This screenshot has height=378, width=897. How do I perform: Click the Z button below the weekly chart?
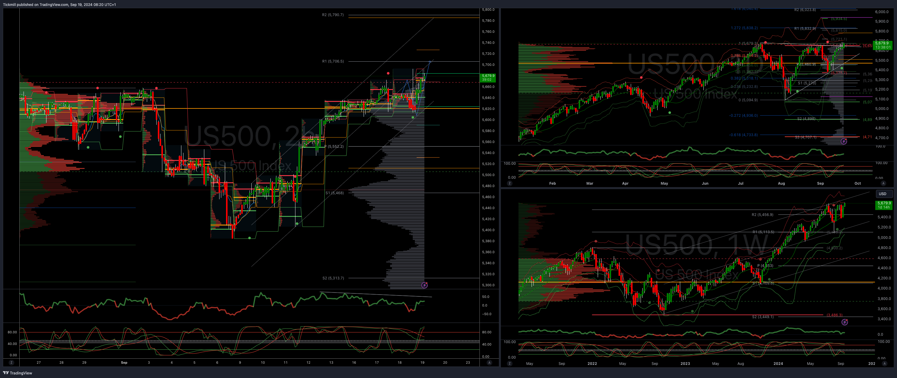tap(510, 363)
